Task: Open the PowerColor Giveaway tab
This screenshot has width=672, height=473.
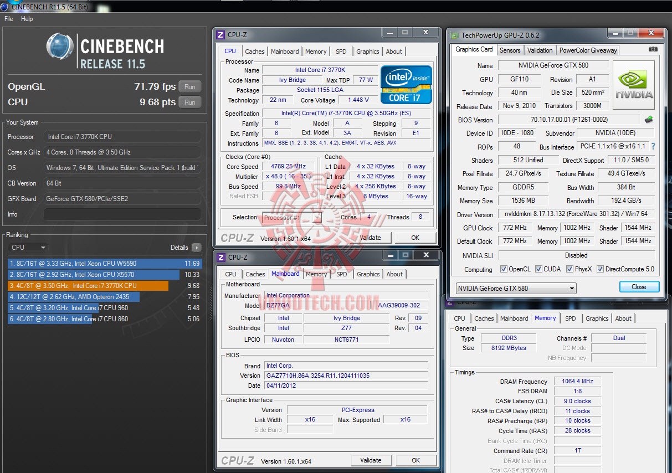Action: point(588,50)
